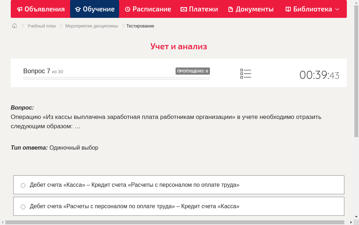Click the «ПРОПУЩЕНО: 6» badge

pos(193,71)
